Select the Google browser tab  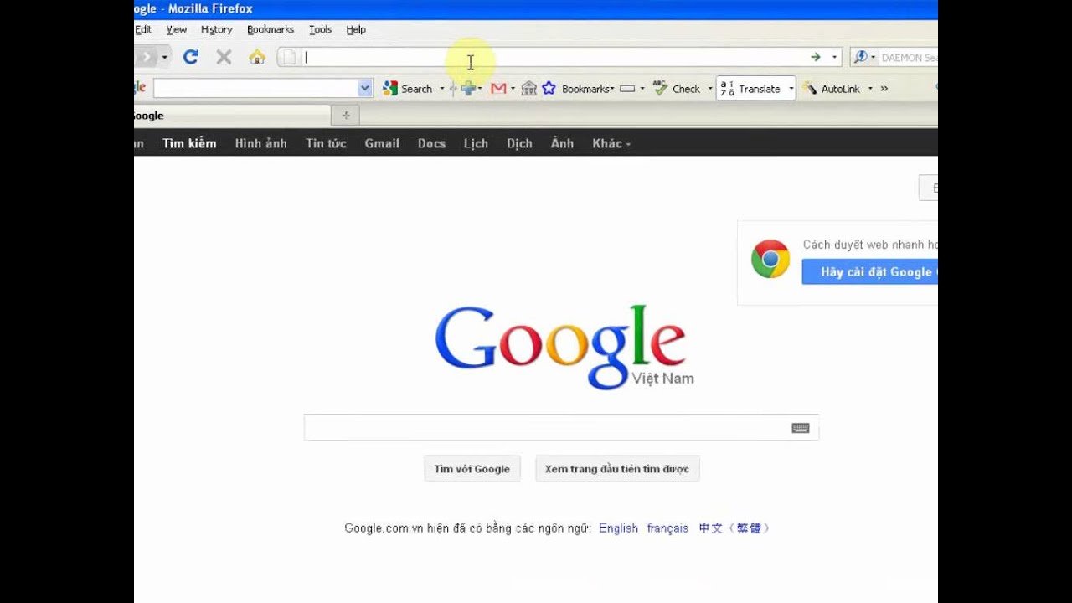point(232,116)
